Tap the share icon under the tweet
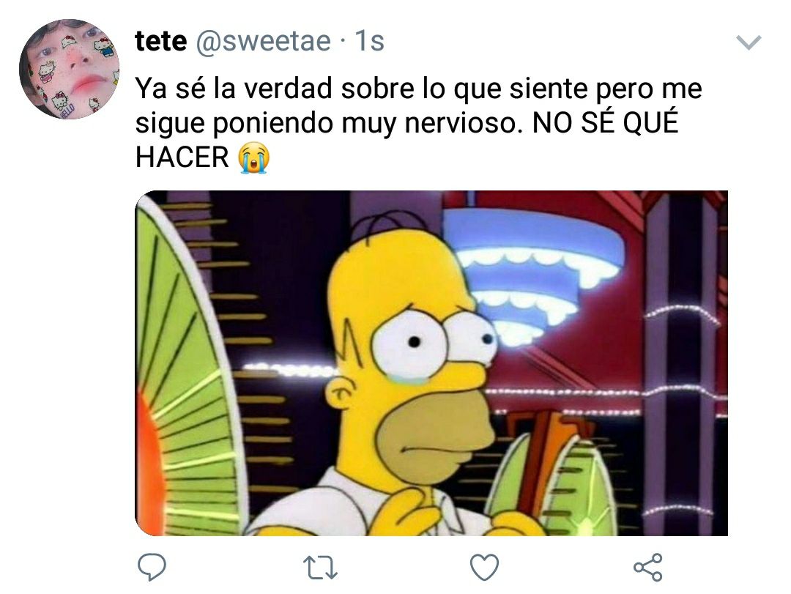This screenshot has height=594, width=791. pos(647,567)
